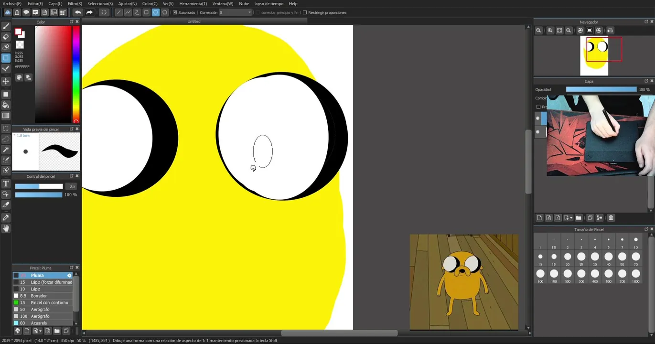Open the Corrección dropdown
Viewport: 655px width, 344px height.
tap(235, 12)
